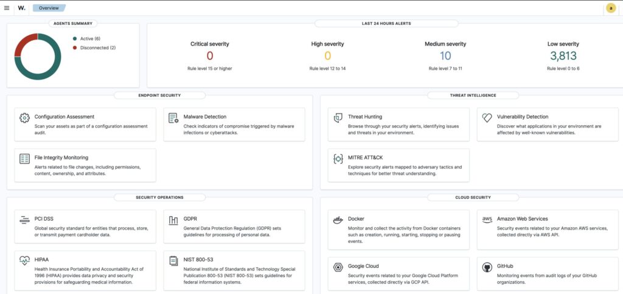Image resolution: width=623 pixels, height=294 pixels.
Task: Click the green Active legend dot
Action: point(75,38)
